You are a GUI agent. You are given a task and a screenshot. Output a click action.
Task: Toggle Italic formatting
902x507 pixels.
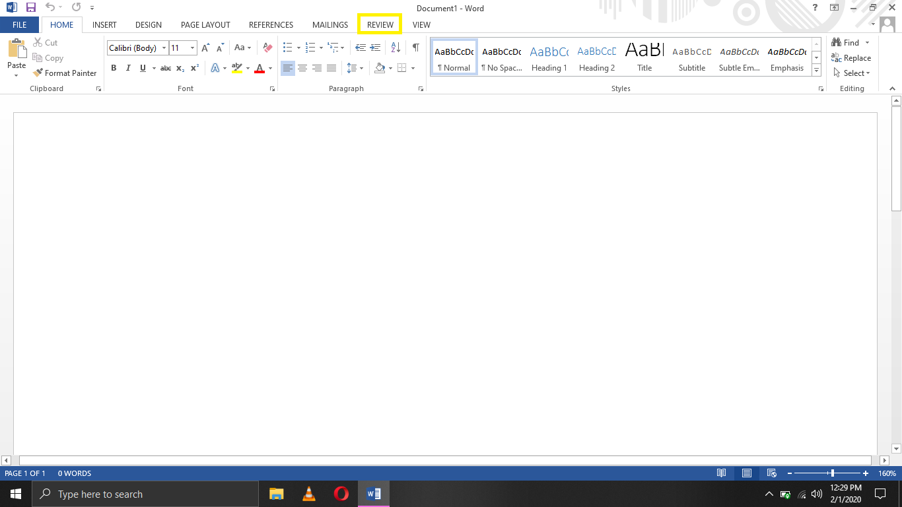(127, 68)
